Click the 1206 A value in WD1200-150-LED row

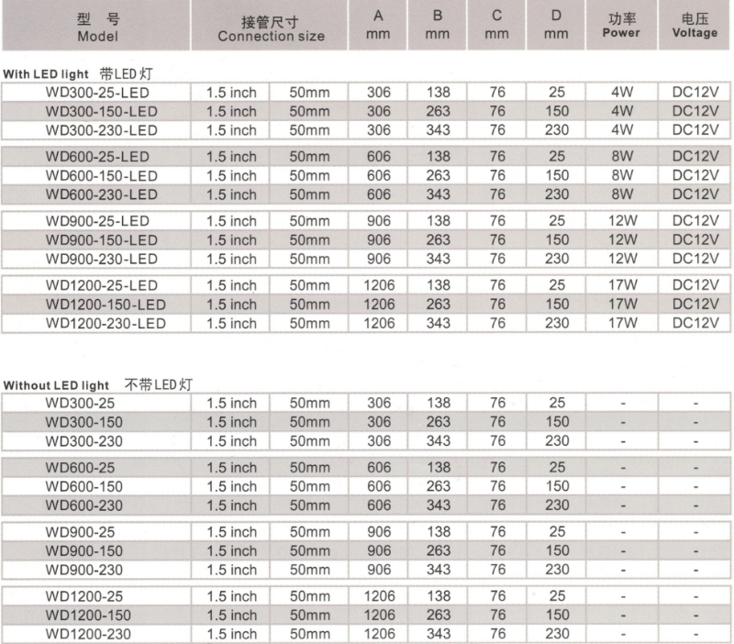379,305
